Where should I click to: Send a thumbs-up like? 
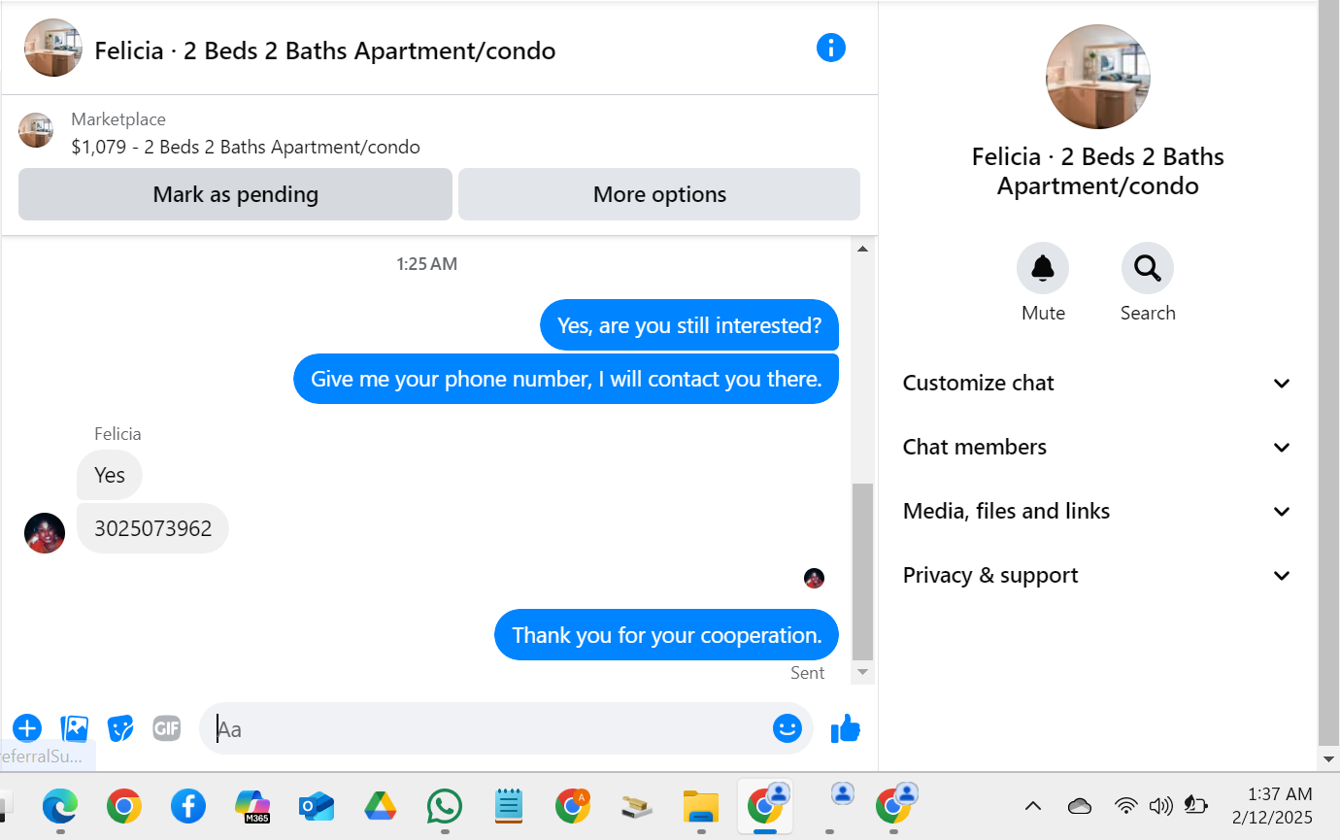[846, 728]
